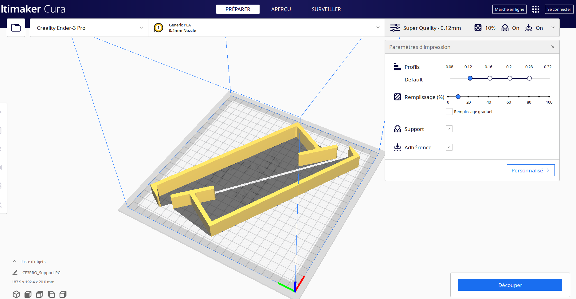Open the Ultimaker apps grid menu

coord(536,9)
